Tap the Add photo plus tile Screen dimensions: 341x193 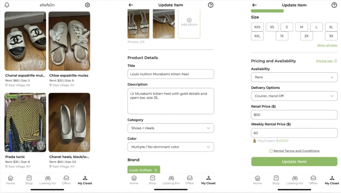pyautogui.click(x=189, y=23)
